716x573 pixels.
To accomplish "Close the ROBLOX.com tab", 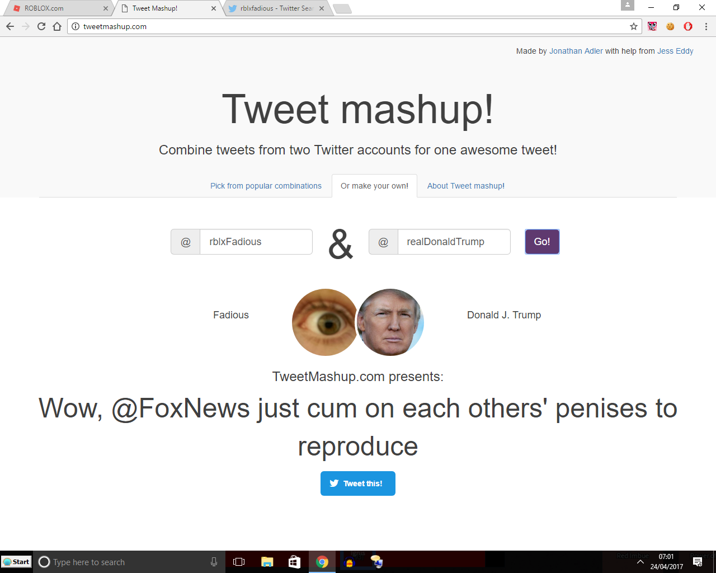I will tap(106, 8).
